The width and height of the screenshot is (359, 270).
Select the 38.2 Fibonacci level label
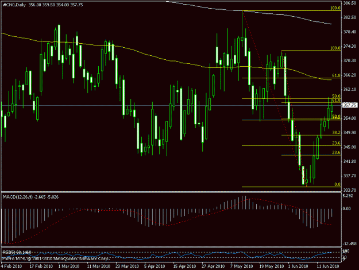coord(336,132)
